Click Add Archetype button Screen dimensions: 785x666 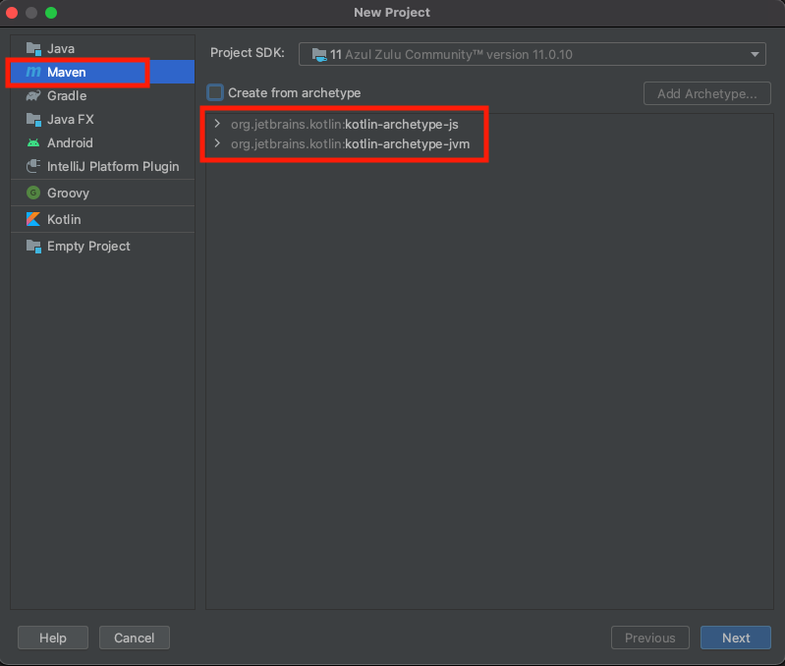(707, 93)
